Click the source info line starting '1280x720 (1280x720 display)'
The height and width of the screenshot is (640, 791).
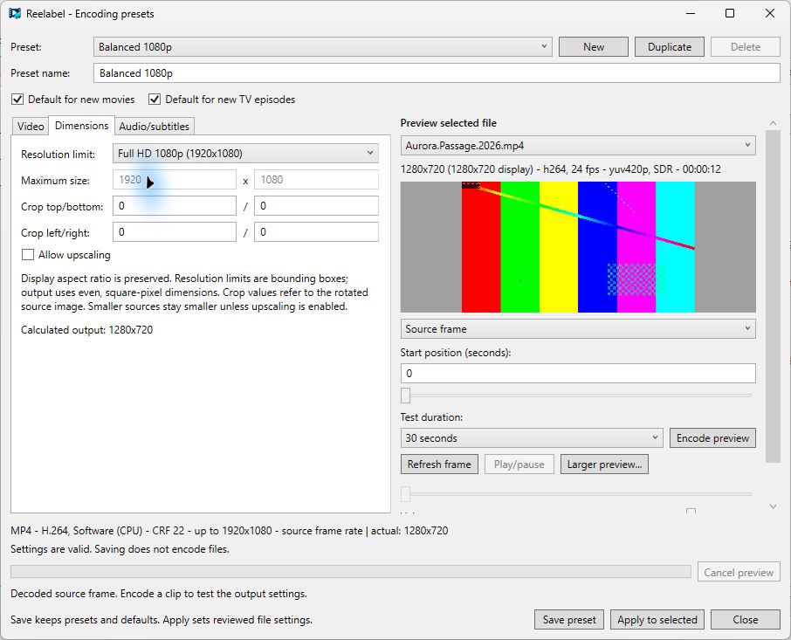click(x=561, y=169)
